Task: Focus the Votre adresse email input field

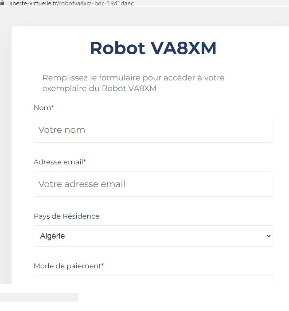Action: (153, 184)
